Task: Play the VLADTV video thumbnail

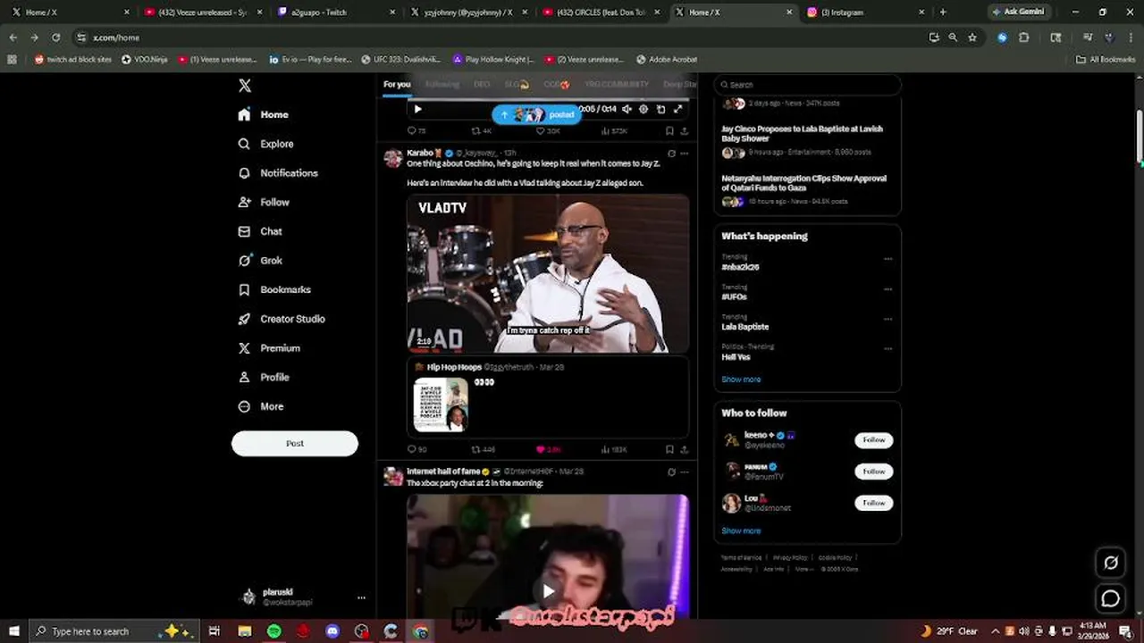Action: point(548,273)
